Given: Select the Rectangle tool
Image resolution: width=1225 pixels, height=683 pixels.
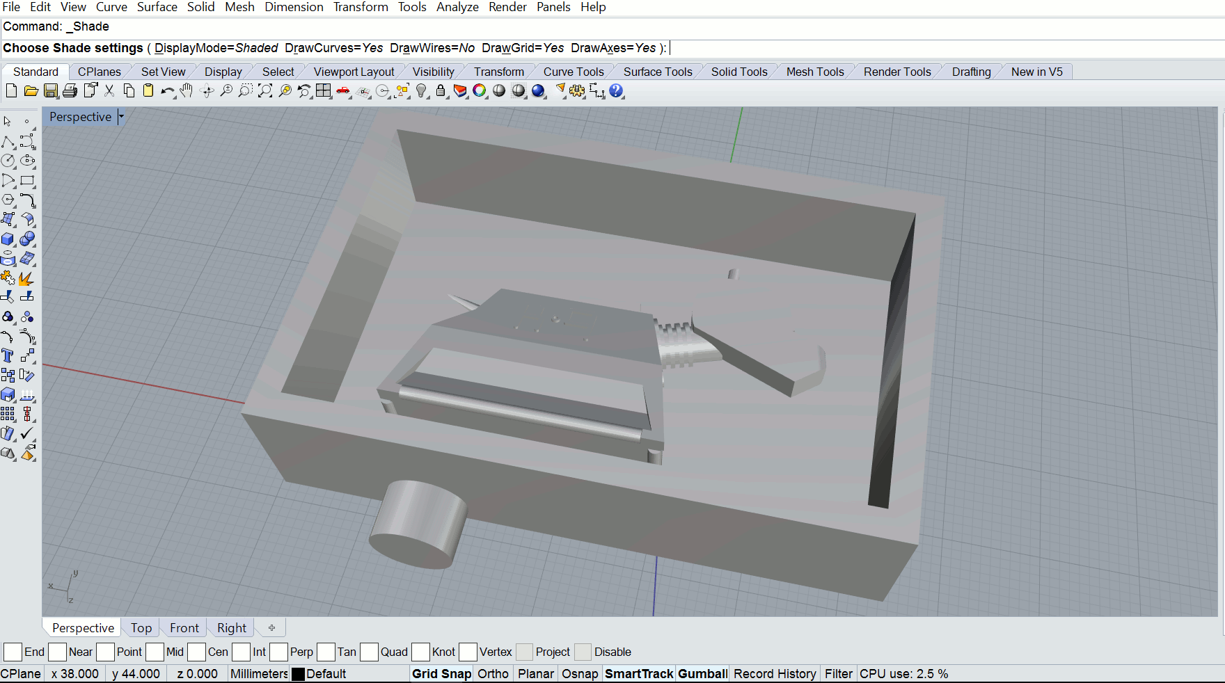Looking at the screenshot, I should pyautogui.click(x=27, y=180).
